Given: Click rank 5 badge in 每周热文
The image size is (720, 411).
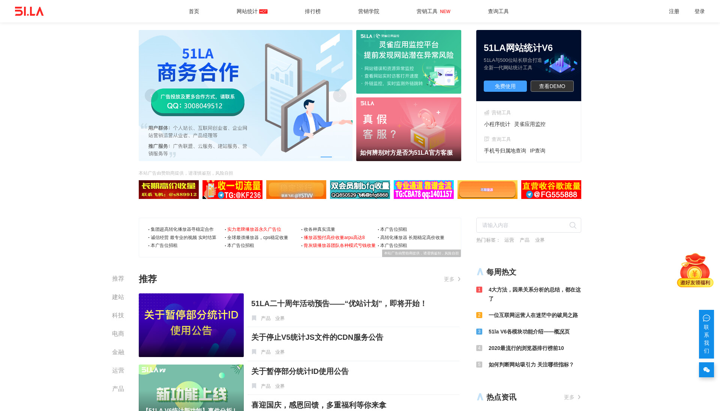Looking at the screenshot, I should pyautogui.click(x=479, y=365).
